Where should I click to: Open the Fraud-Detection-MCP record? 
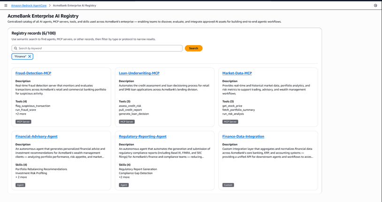[x=33, y=73]
